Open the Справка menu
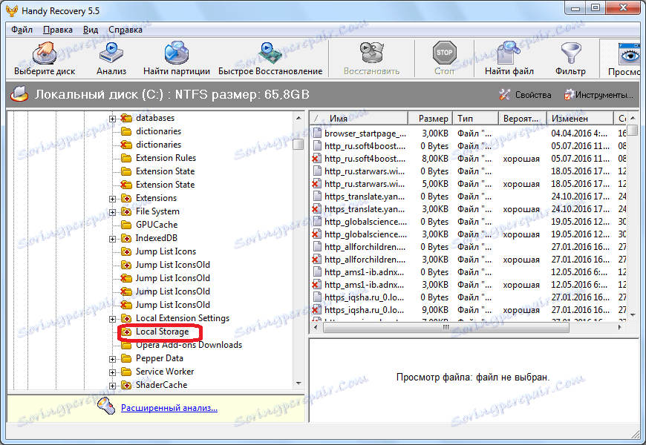Screen dimensions: 646x445 125,30
